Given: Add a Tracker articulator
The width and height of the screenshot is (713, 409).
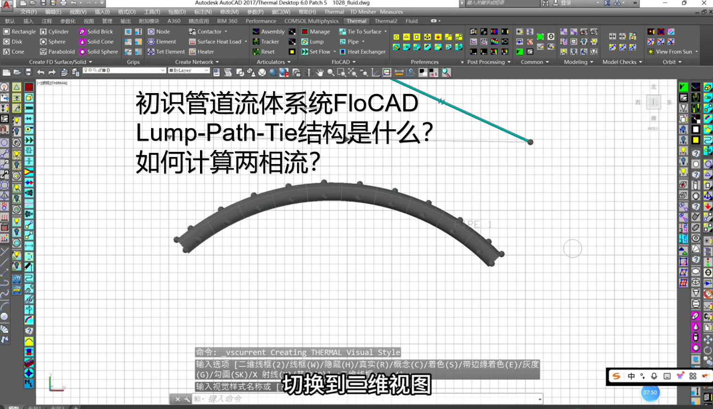Looking at the screenshot, I should click(266, 42).
